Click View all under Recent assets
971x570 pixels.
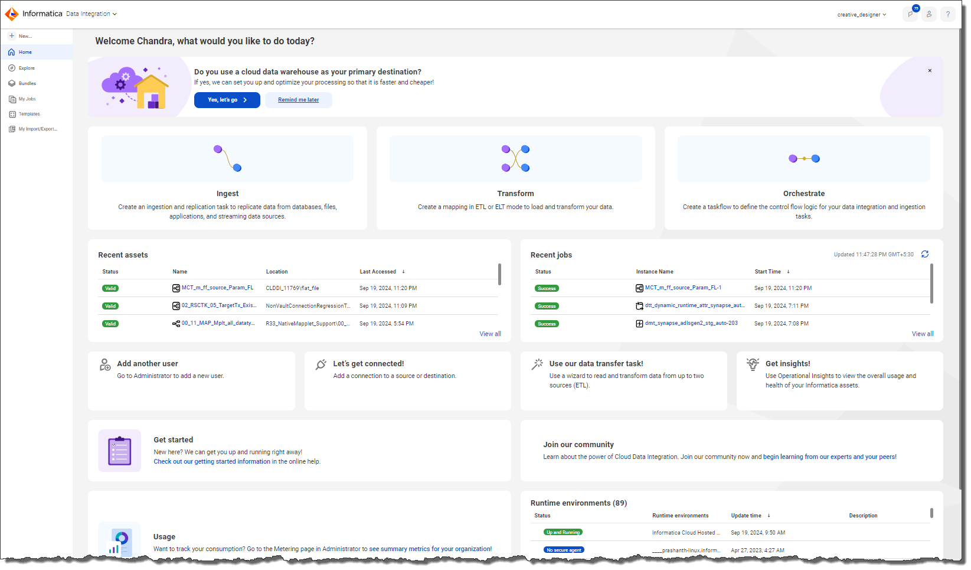click(490, 334)
